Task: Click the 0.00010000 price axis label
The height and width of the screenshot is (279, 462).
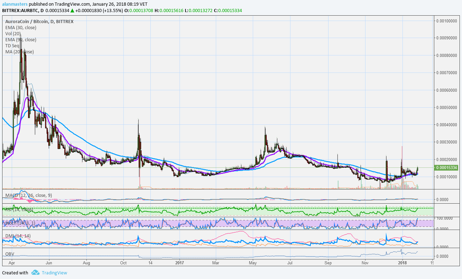Action: click(x=447, y=177)
